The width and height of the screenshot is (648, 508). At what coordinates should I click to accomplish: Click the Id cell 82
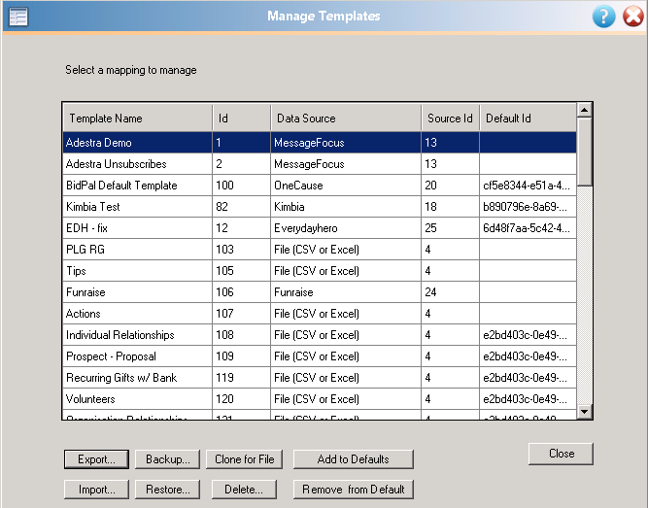click(242, 207)
